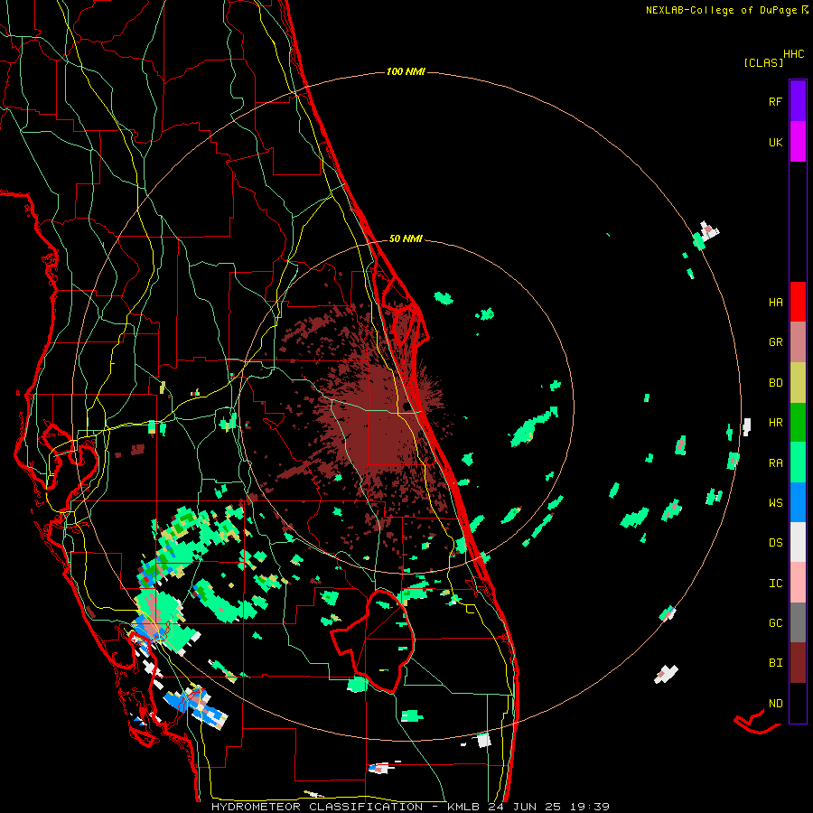The height and width of the screenshot is (813, 813).
Task: Click the HA red legend swatch
Action: (x=798, y=302)
